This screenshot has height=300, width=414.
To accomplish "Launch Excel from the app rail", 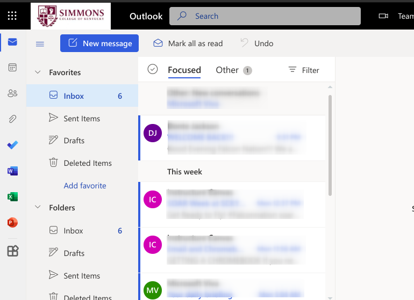I will click(13, 196).
